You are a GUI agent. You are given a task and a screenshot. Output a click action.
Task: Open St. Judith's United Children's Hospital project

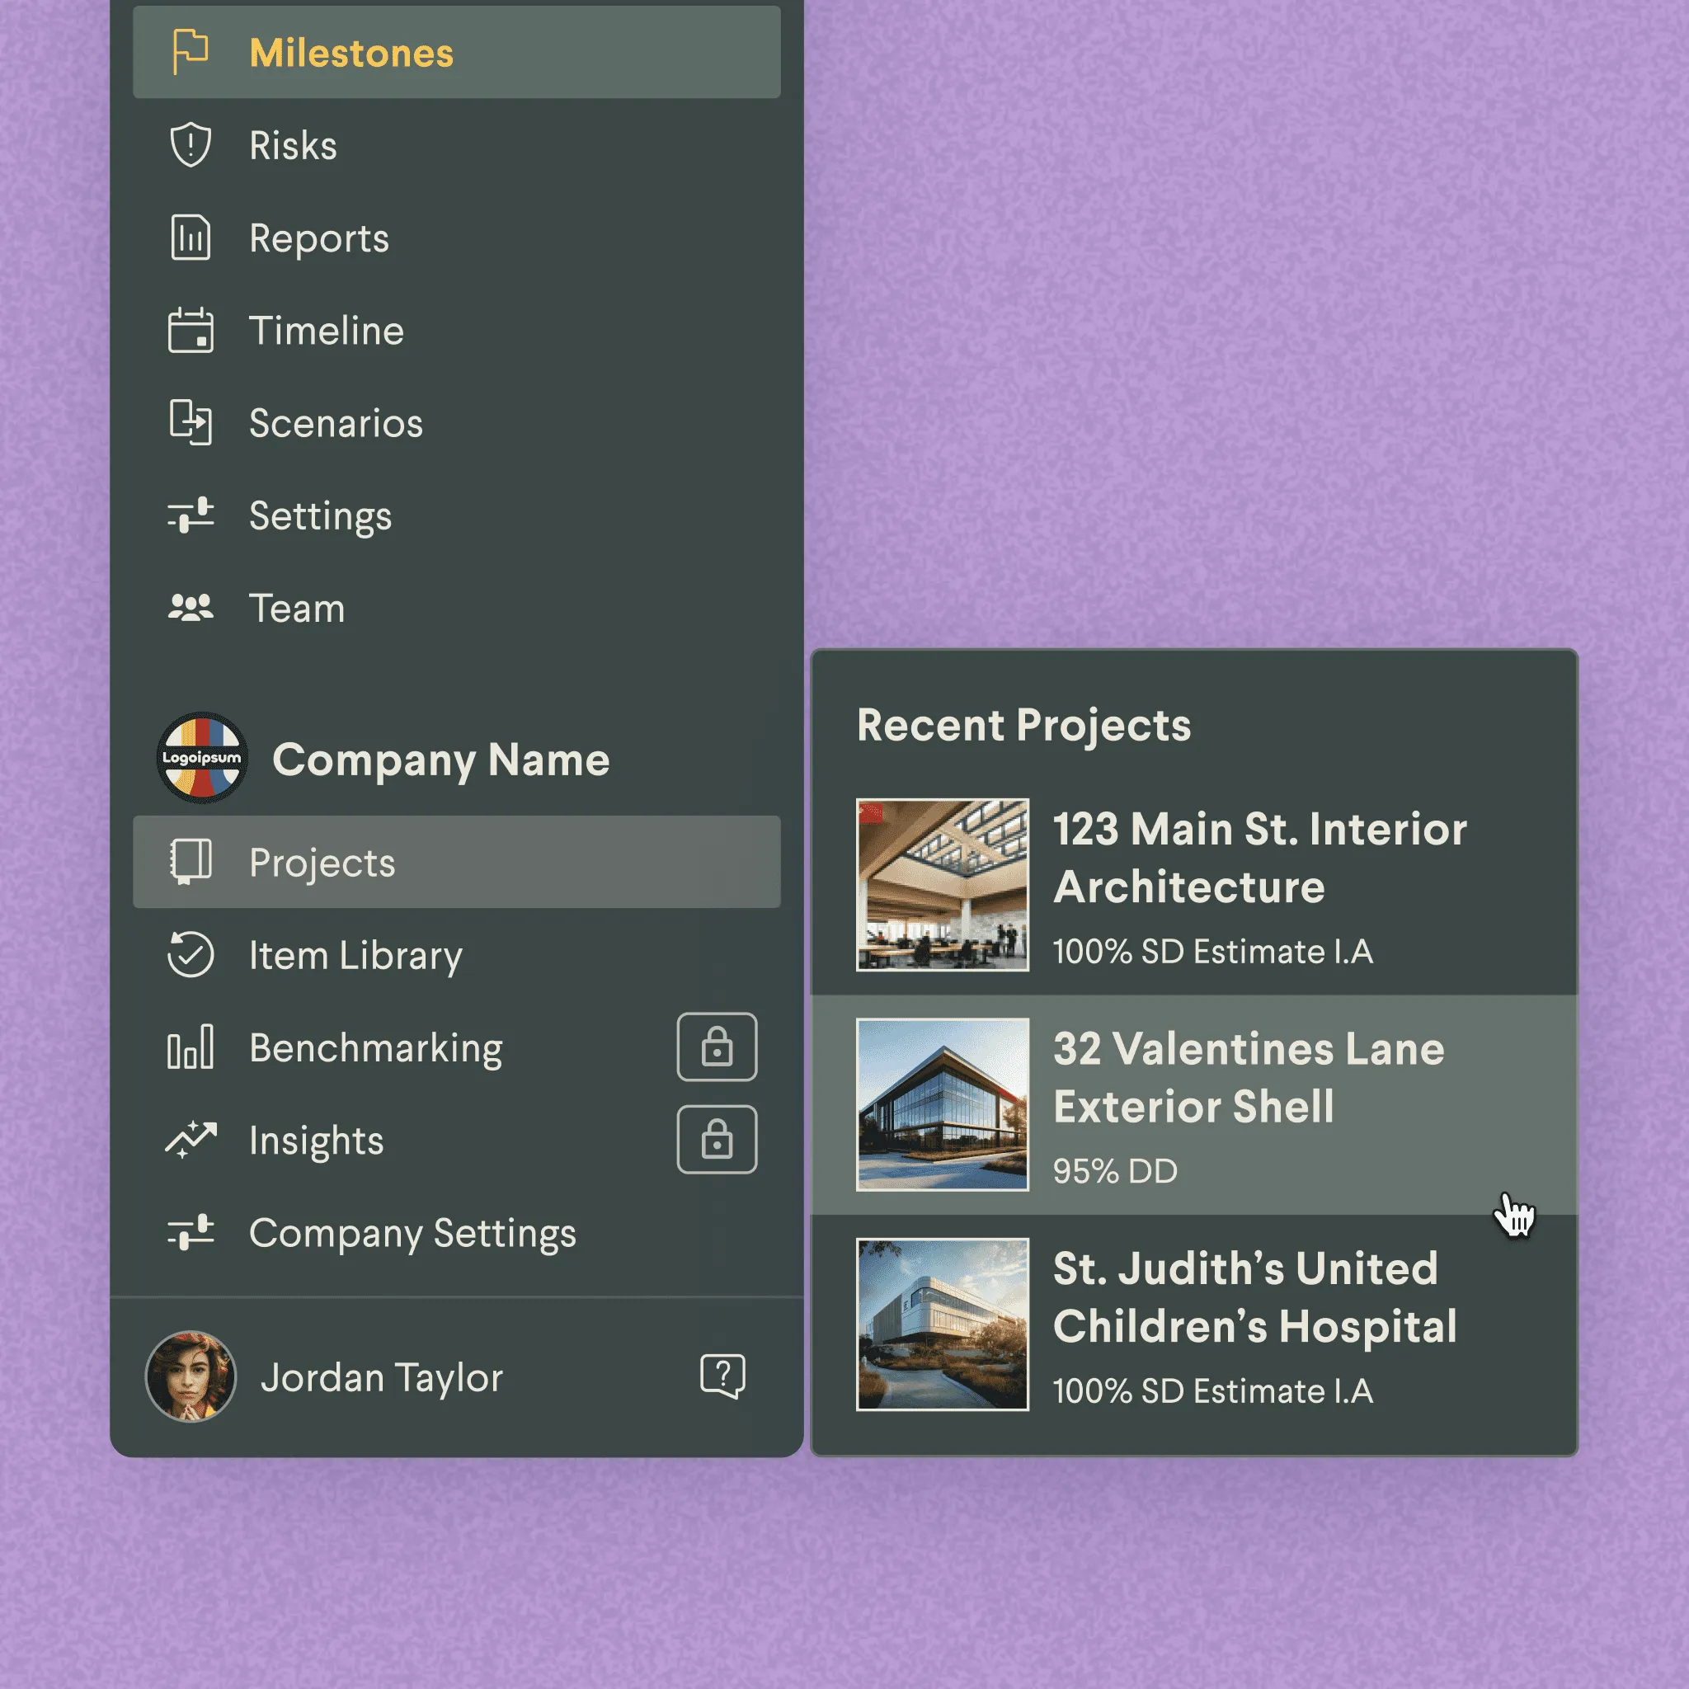(x=1254, y=1298)
